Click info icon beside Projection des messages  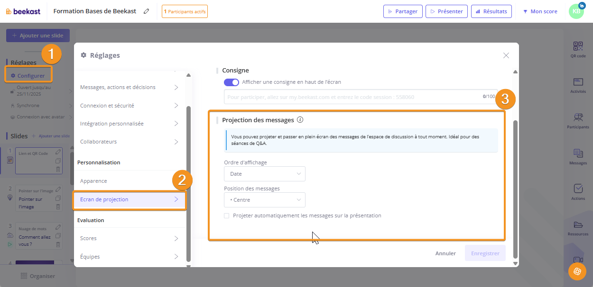300,120
